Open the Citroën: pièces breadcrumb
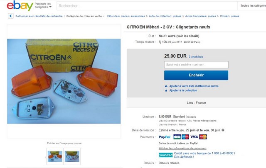Viewport: 266px width, 168px height. (229, 16)
